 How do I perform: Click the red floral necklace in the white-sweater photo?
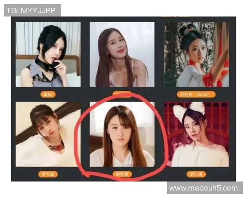(56, 146)
